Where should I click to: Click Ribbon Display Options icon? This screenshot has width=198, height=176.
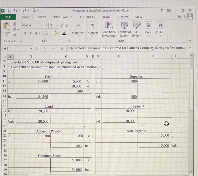[x=169, y=10]
